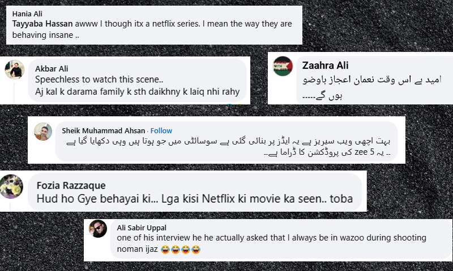453x271 pixels.
Task: Open Akbar Ali's name link
Action: tap(49, 68)
